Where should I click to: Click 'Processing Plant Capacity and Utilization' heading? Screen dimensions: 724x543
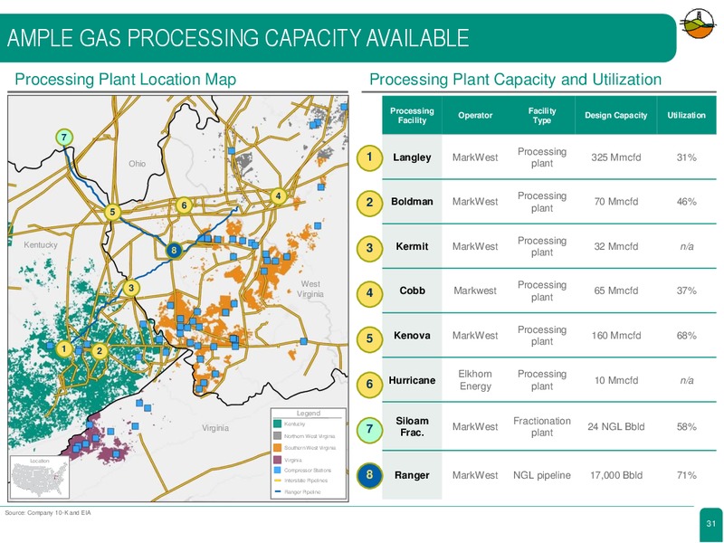click(x=515, y=80)
